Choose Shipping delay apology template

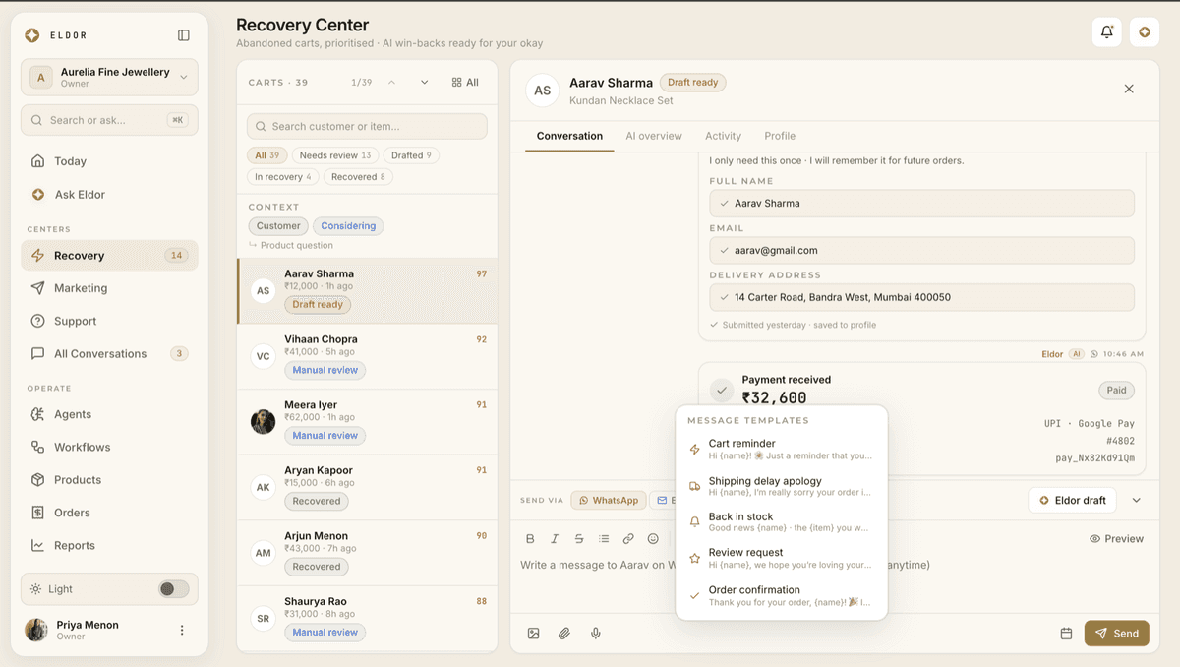(x=782, y=487)
